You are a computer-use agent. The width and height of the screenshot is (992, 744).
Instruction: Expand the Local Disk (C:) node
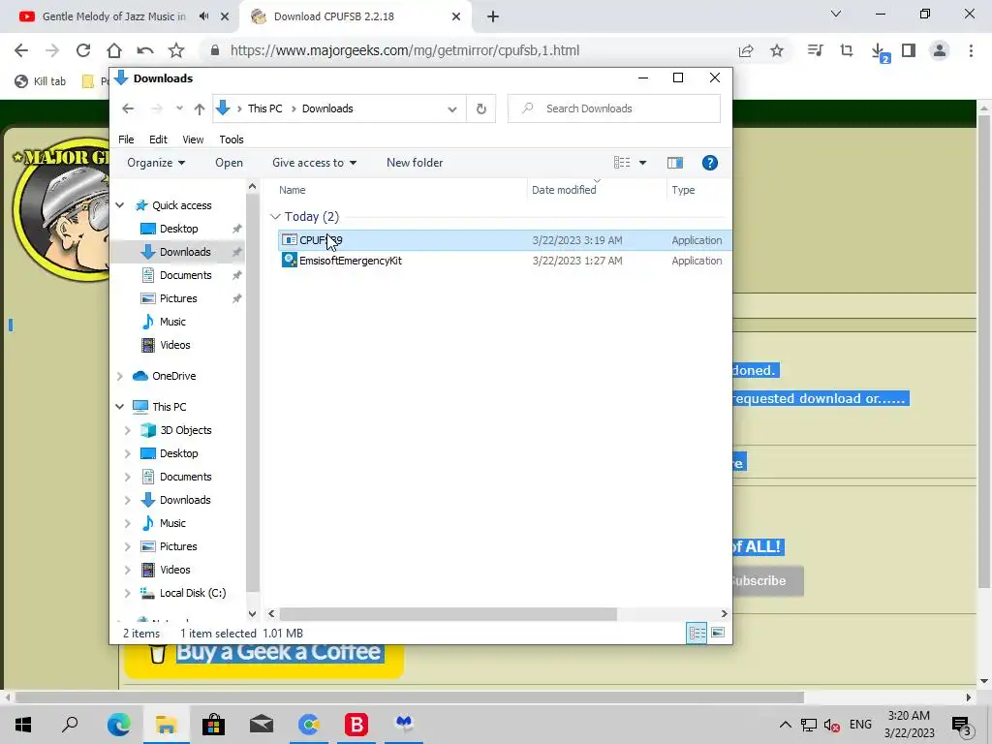tap(127, 593)
